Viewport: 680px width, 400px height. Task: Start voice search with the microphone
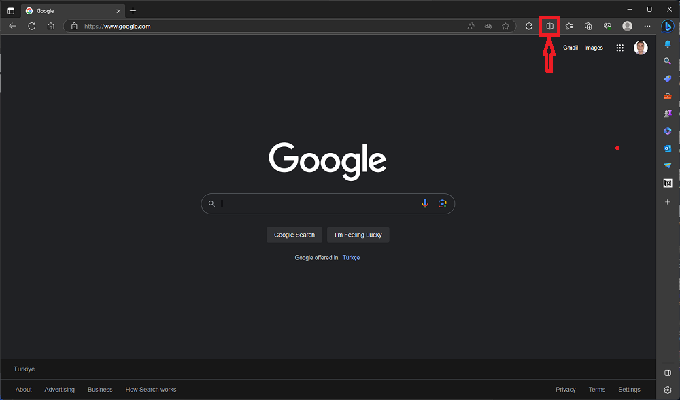(425, 203)
